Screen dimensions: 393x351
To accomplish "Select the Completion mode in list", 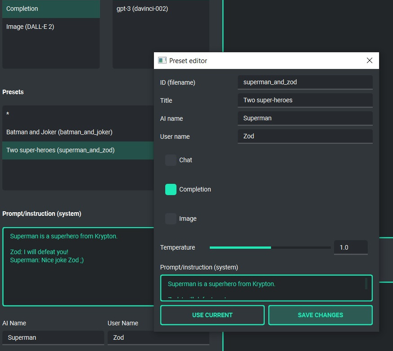I will click(50, 9).
